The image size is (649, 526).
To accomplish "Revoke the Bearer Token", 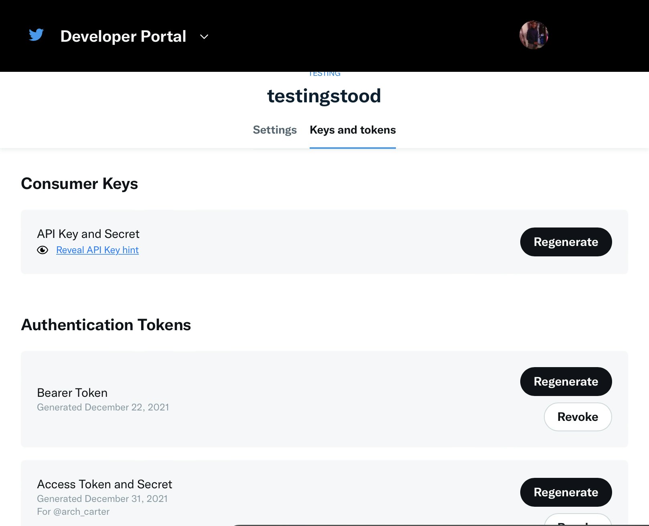I will pyautogui.click(x=577, y=417).
